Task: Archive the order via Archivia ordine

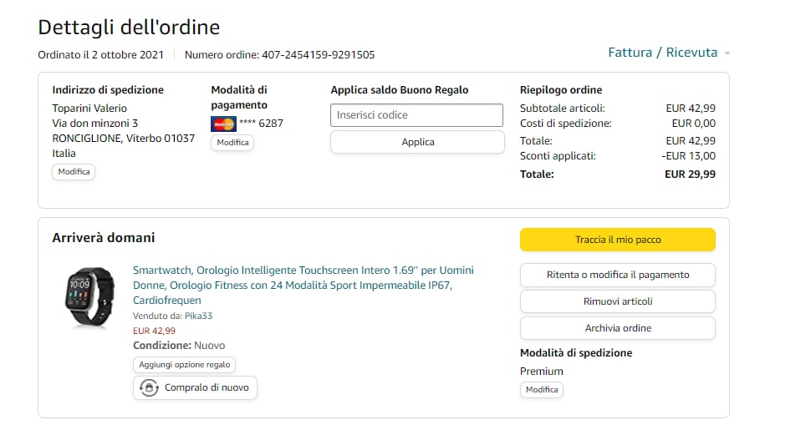Action: [x=617, y=328]
